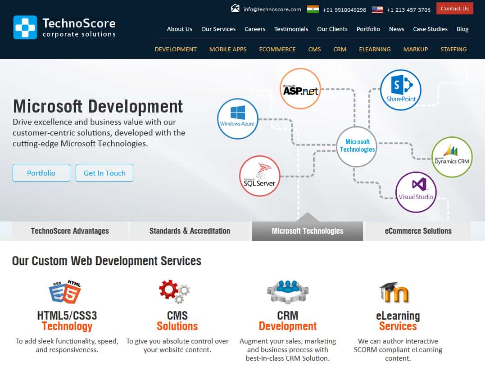Click the HTML5/CSS3 shield icon
485x371 pixels.
(x=65, y=292)
